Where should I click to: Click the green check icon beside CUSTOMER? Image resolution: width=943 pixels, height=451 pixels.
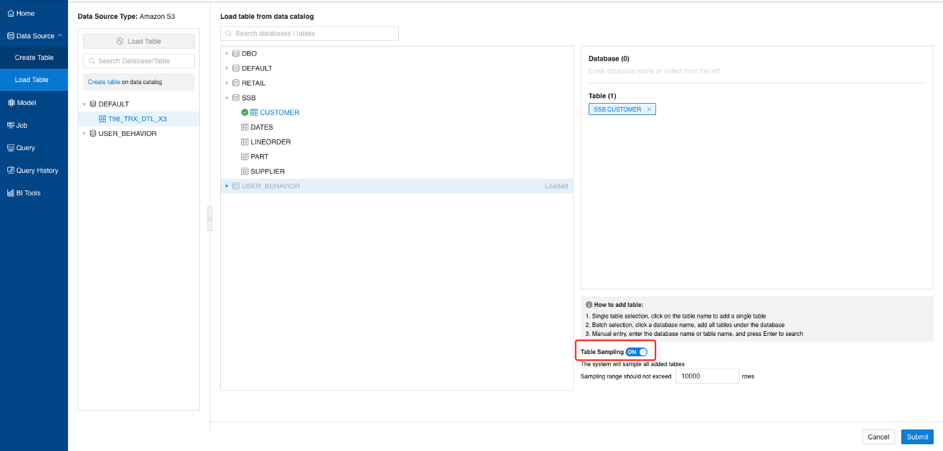coord(245,112)
